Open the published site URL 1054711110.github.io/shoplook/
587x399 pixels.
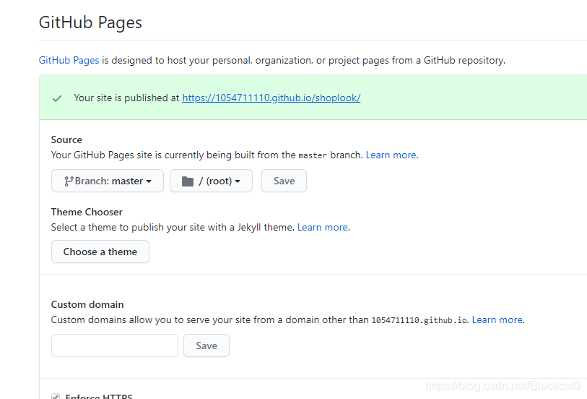(271, 98)
